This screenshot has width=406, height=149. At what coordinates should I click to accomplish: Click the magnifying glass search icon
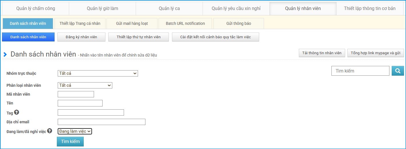398,71
